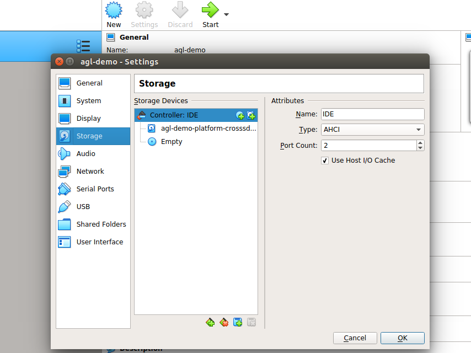Click the USB plug icon in sidebar

[65, 207]
